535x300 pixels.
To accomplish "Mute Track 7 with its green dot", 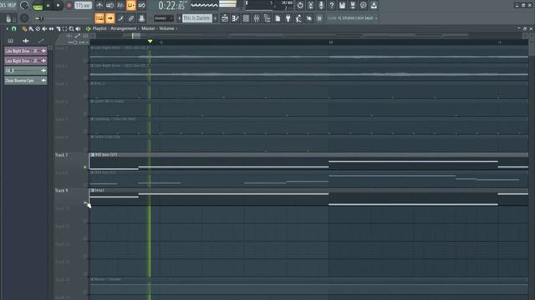I will [x=85, y=167].
